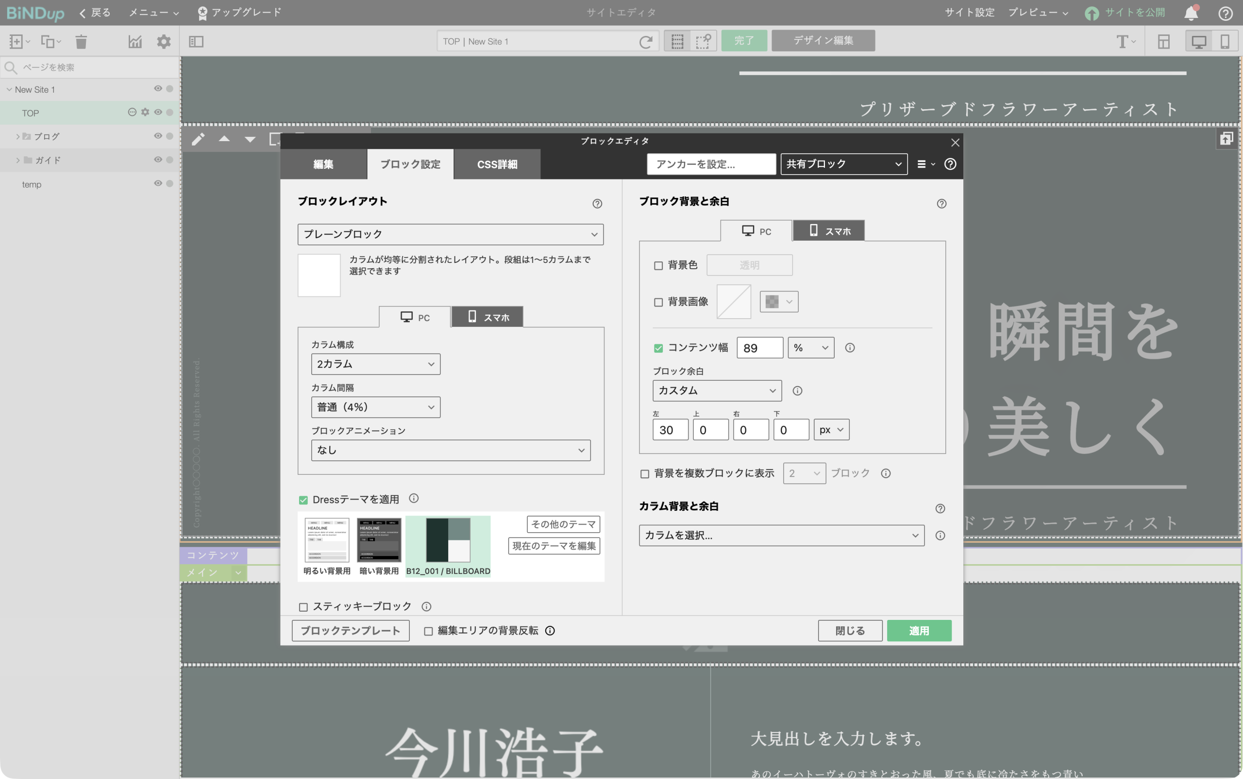Click the 適用 button
Screen dimensions: 1243x779
click(919, 631)
